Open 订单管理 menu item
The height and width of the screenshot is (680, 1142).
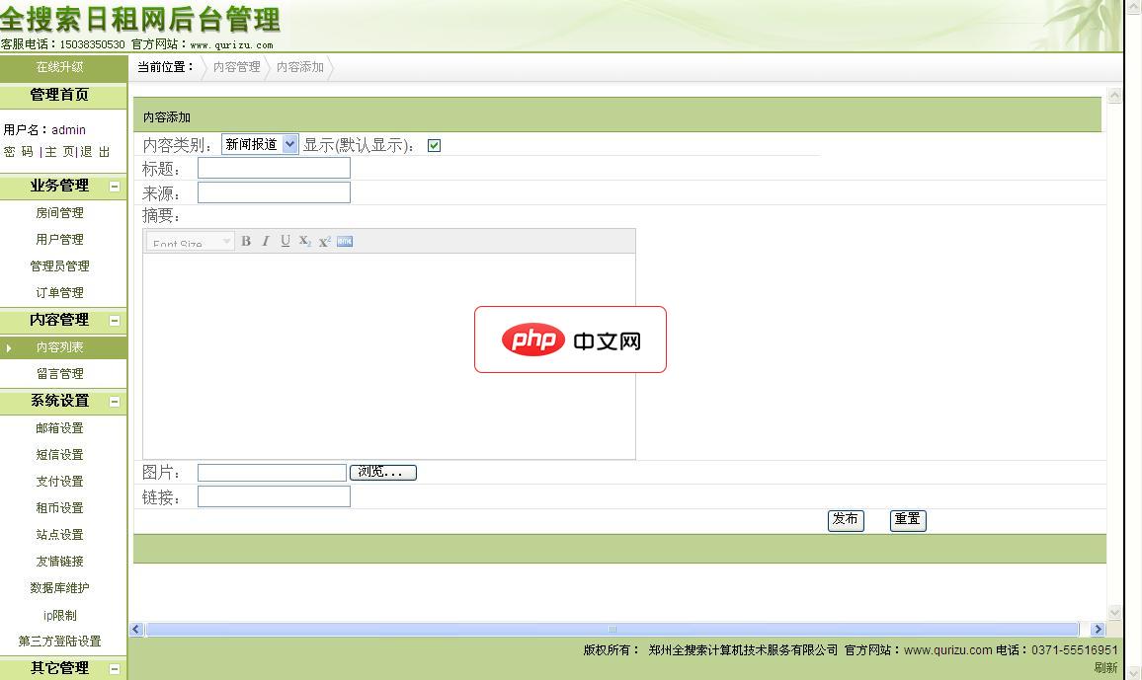(59, 292)
